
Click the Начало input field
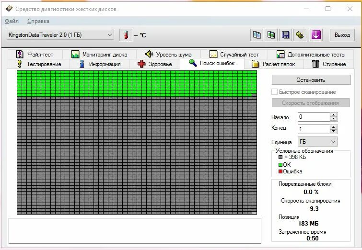(314, 117)
